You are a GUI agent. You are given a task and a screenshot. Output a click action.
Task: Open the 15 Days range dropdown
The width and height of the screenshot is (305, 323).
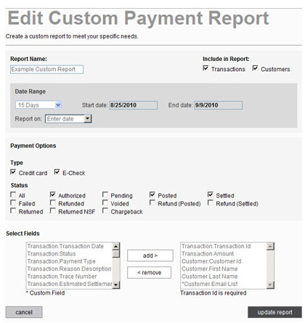38,105
